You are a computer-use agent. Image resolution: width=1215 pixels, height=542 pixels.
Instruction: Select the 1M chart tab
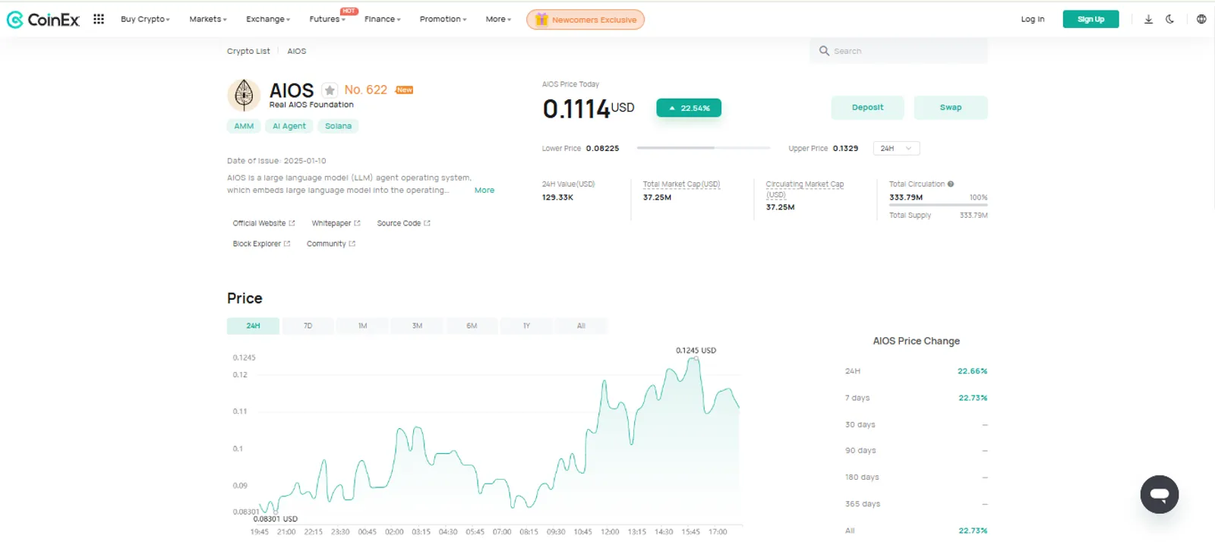[x=362, y=326]
